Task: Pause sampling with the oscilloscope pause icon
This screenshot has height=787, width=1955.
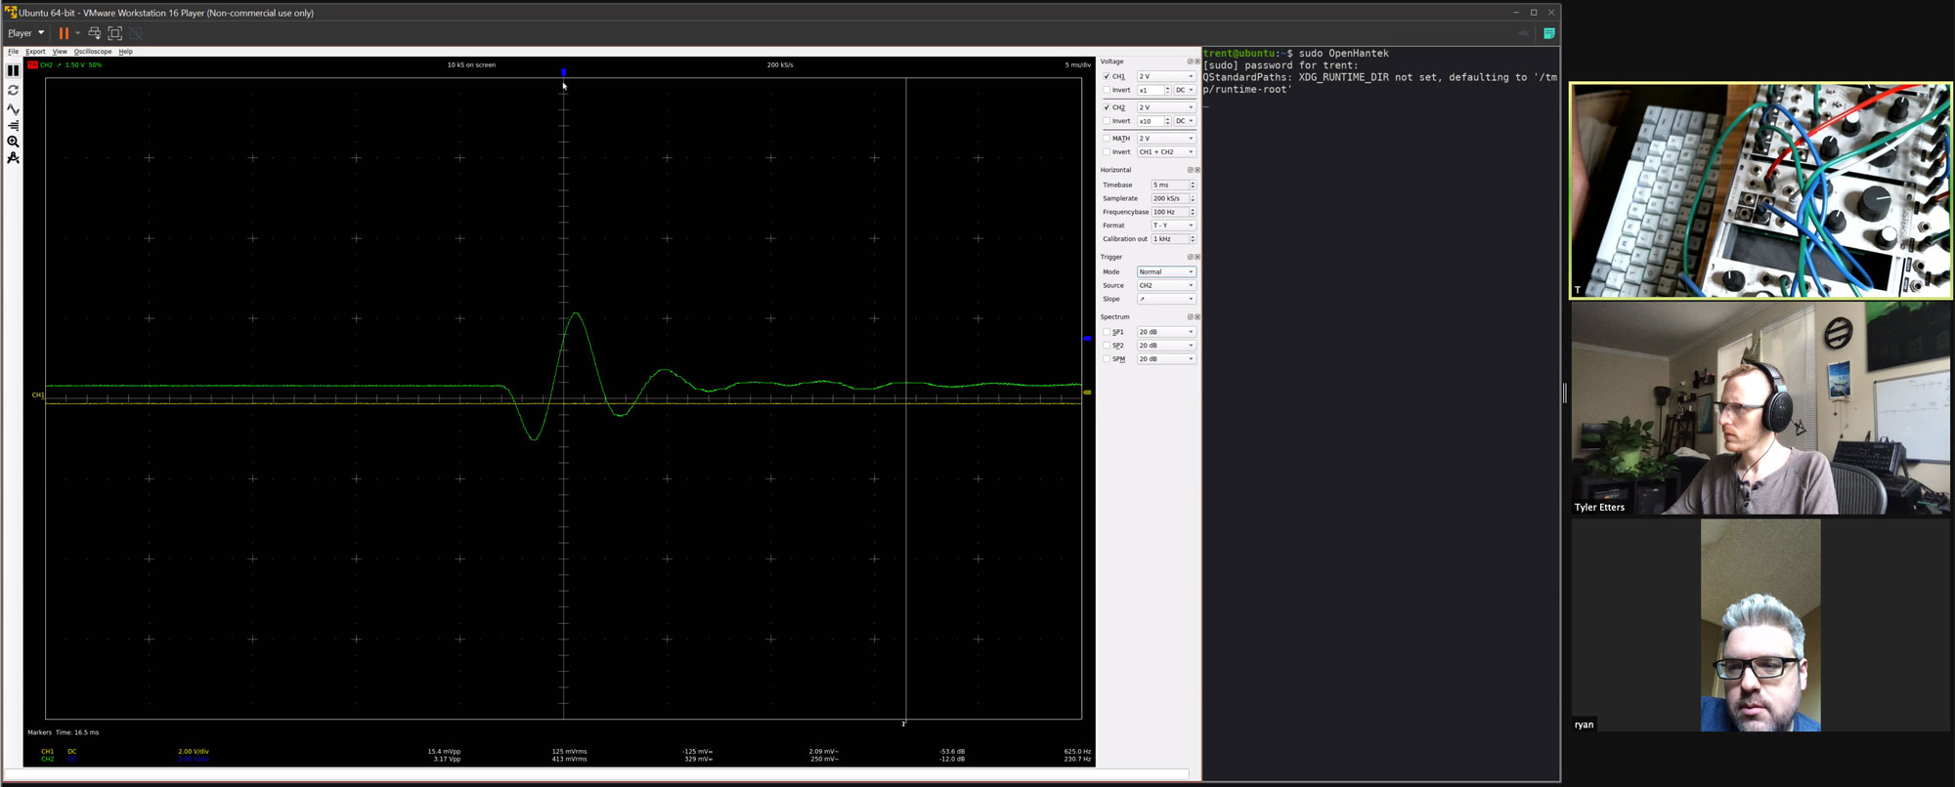Action: (13, 71)
